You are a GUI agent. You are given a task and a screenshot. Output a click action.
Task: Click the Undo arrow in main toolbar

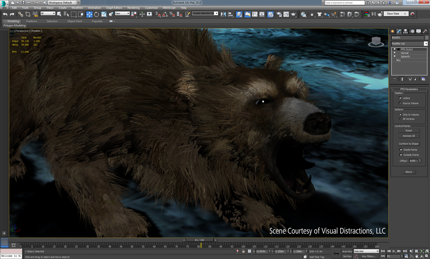coord(5,14)
